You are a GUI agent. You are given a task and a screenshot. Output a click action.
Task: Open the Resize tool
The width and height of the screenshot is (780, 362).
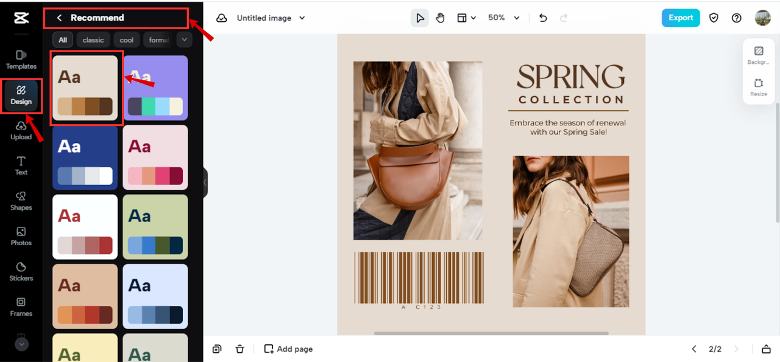(x=759, y=88)
